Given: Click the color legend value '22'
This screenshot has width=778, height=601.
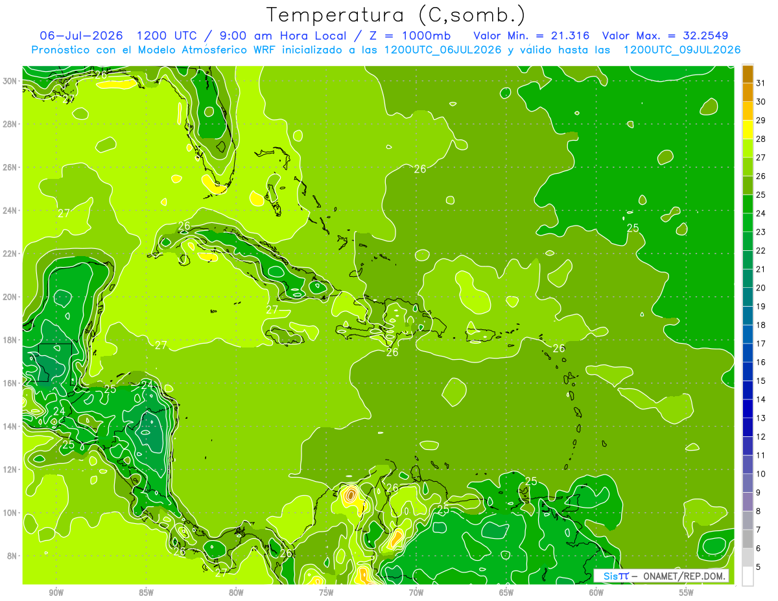Looking at the screenshot, I should (x=761, y=251).
